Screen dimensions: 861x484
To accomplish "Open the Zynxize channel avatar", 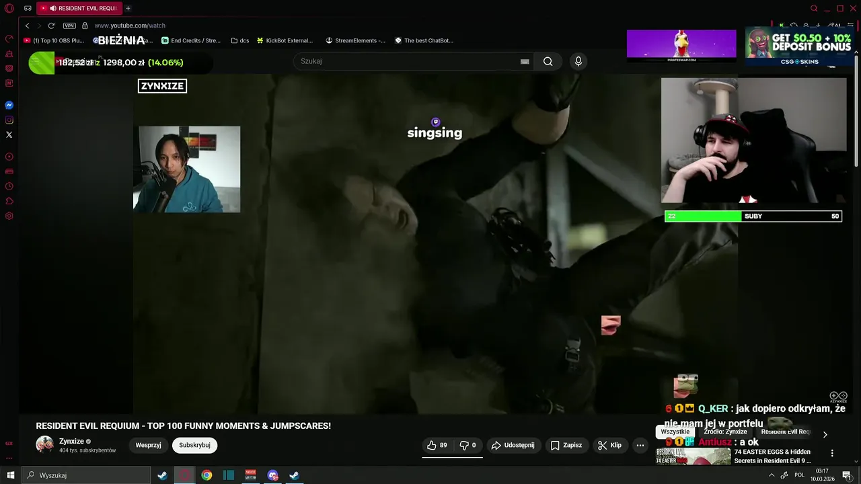I will (44, 445).
